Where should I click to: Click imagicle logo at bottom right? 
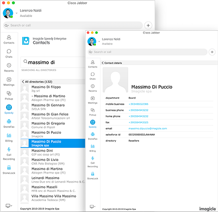coord(208,209)
